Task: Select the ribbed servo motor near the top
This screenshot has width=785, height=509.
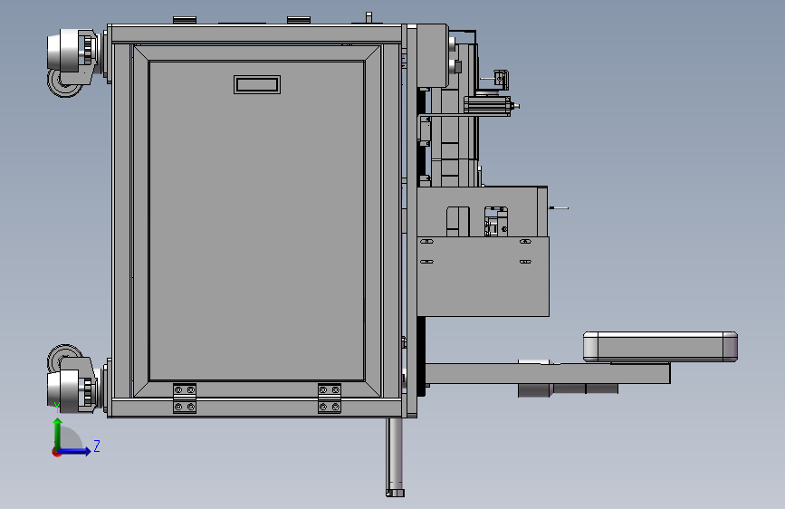Action: (488, 106)
